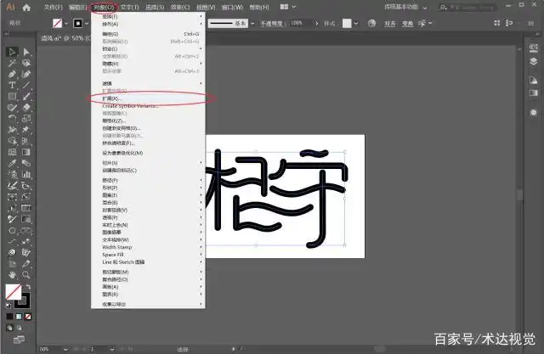Open the Width Stamp submenu
Image resolution: width=544 pixels, height=354 pixels.
148,247
